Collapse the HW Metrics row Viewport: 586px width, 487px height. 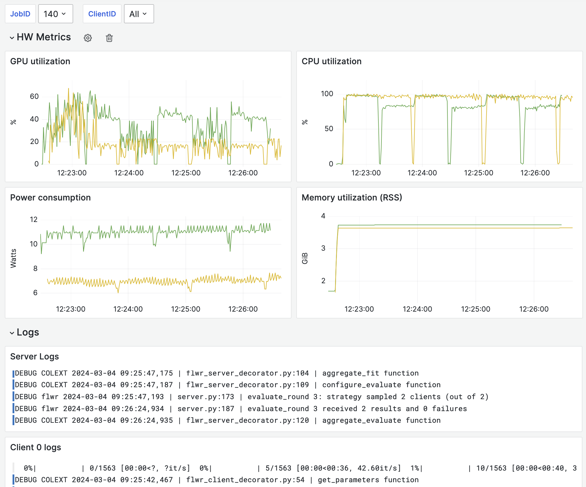tap(12, 38)
